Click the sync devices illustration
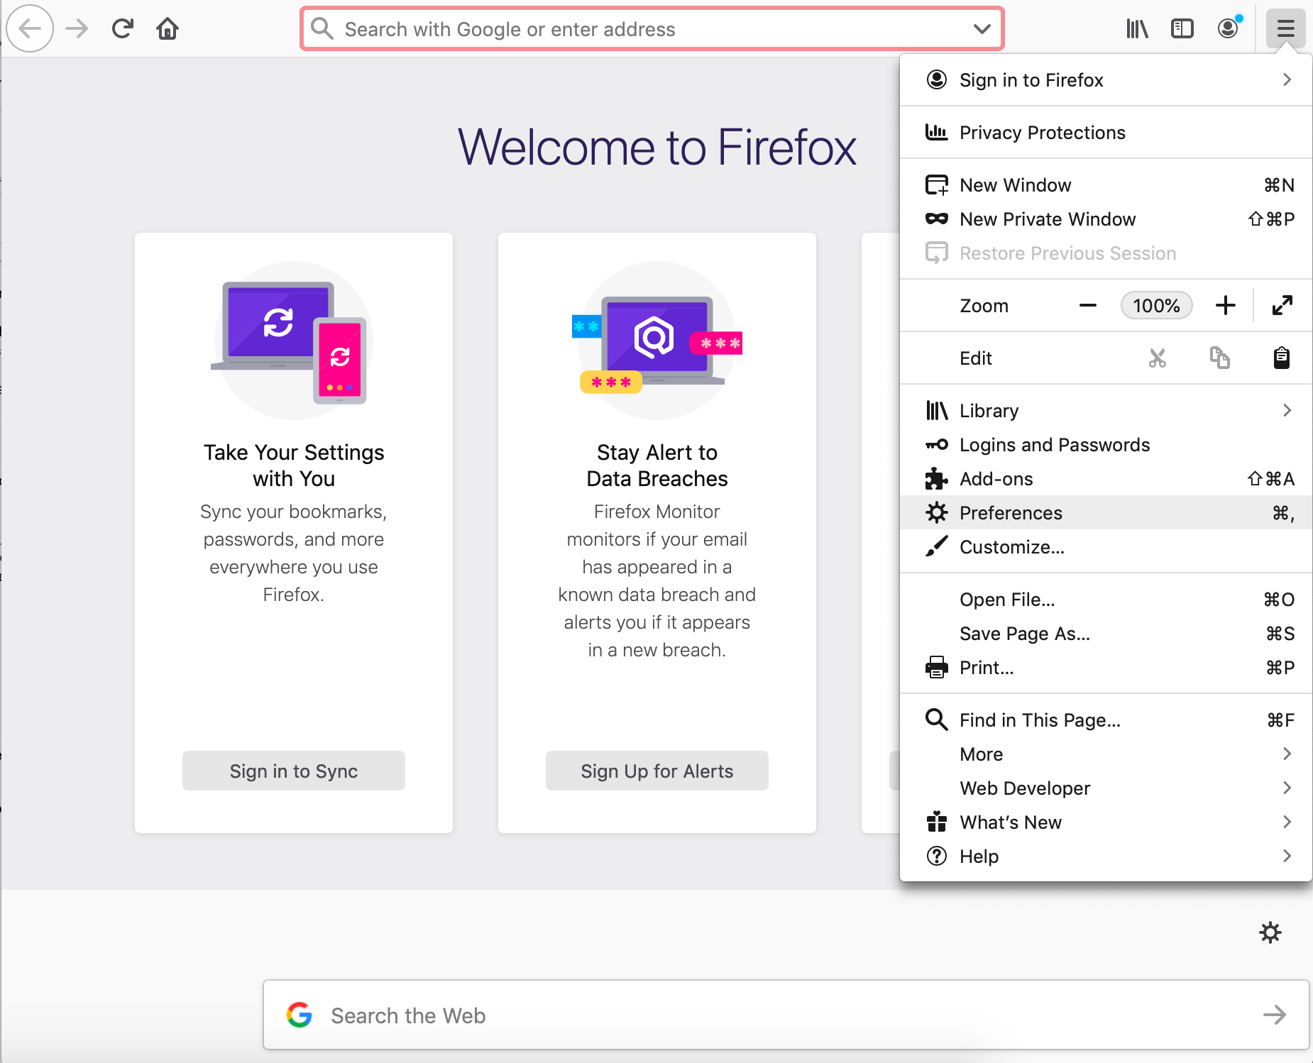This screenshot has height=1063, width=1313. [x=294, y=341]
